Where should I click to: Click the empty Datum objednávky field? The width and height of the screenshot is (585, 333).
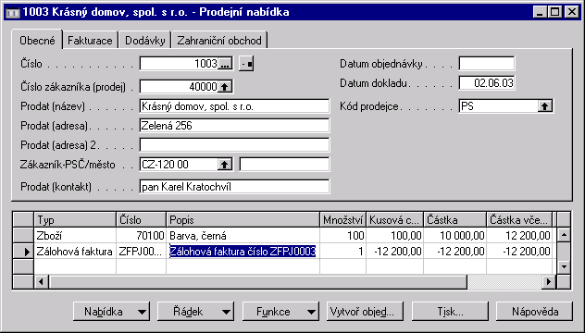coord(487,64)
